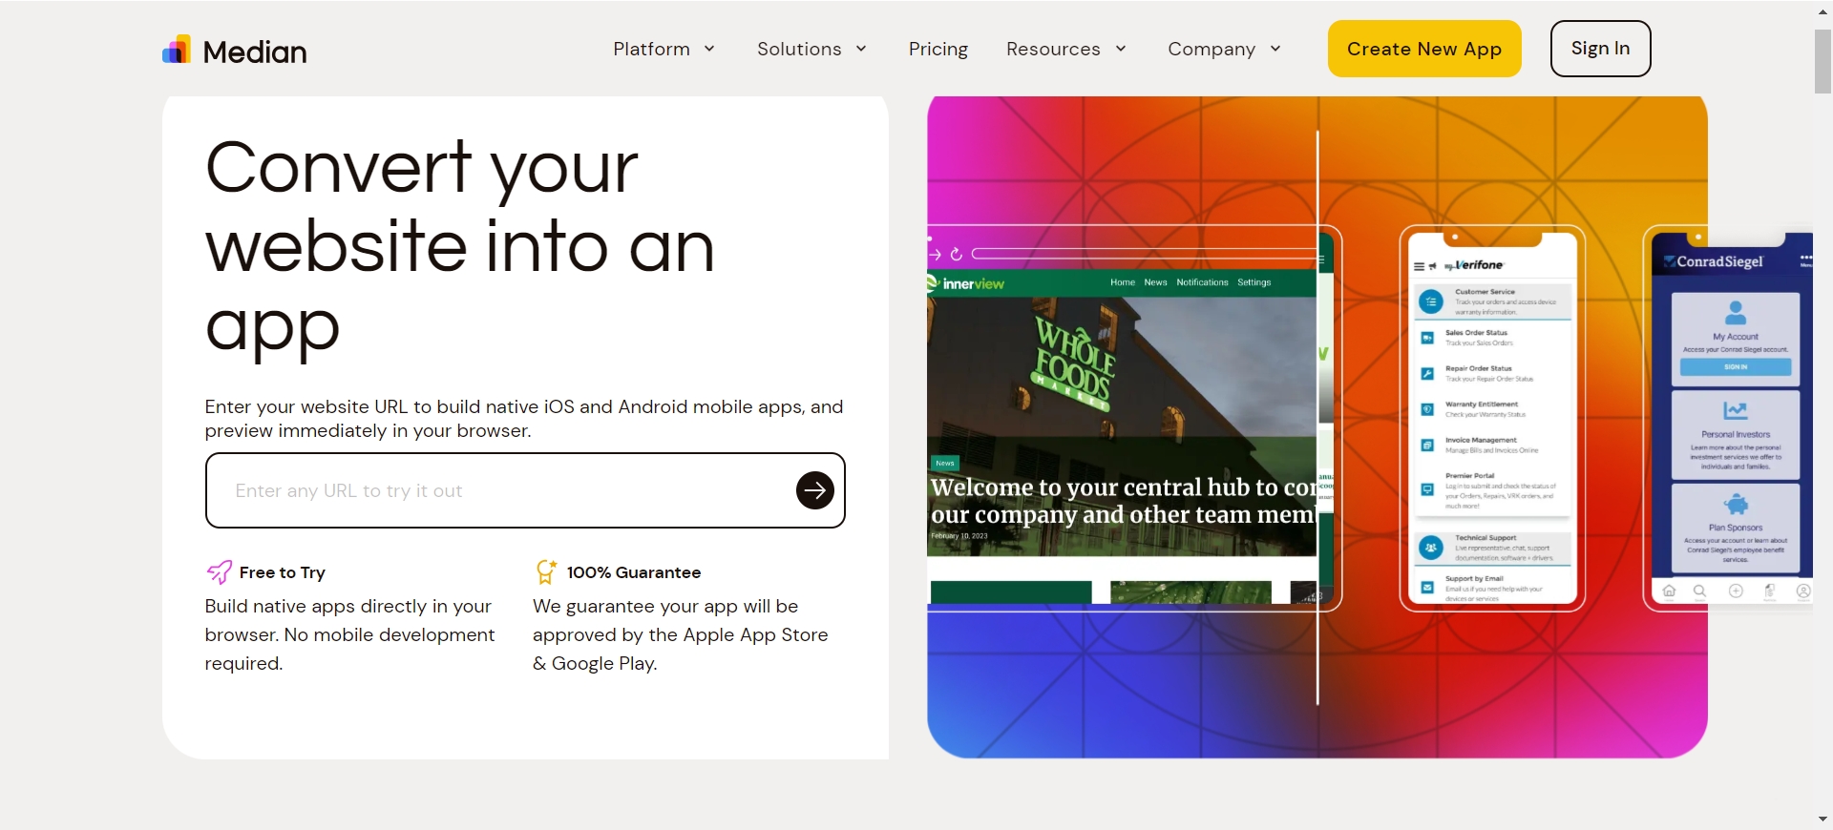Click the Create New App button
Viewport: 1833px width, 830px height.
pyautogui.click(x=1424, y=49)
